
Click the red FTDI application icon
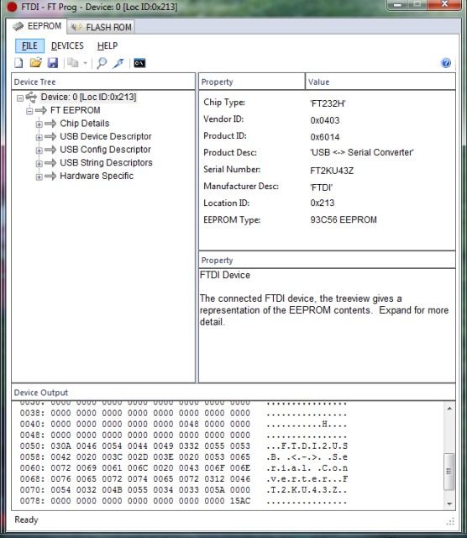(12, 7)
